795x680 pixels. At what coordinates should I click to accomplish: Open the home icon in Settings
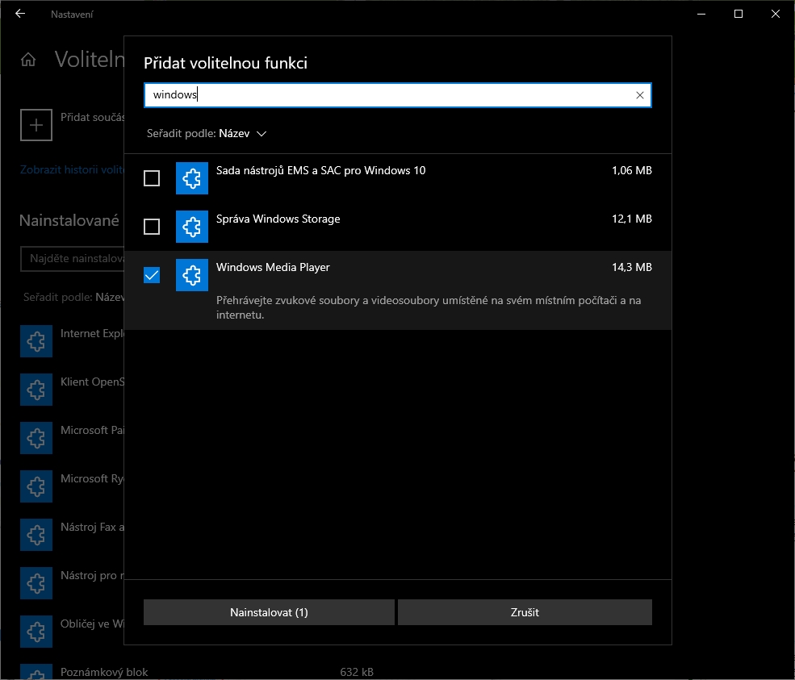(x=28, y=60)
